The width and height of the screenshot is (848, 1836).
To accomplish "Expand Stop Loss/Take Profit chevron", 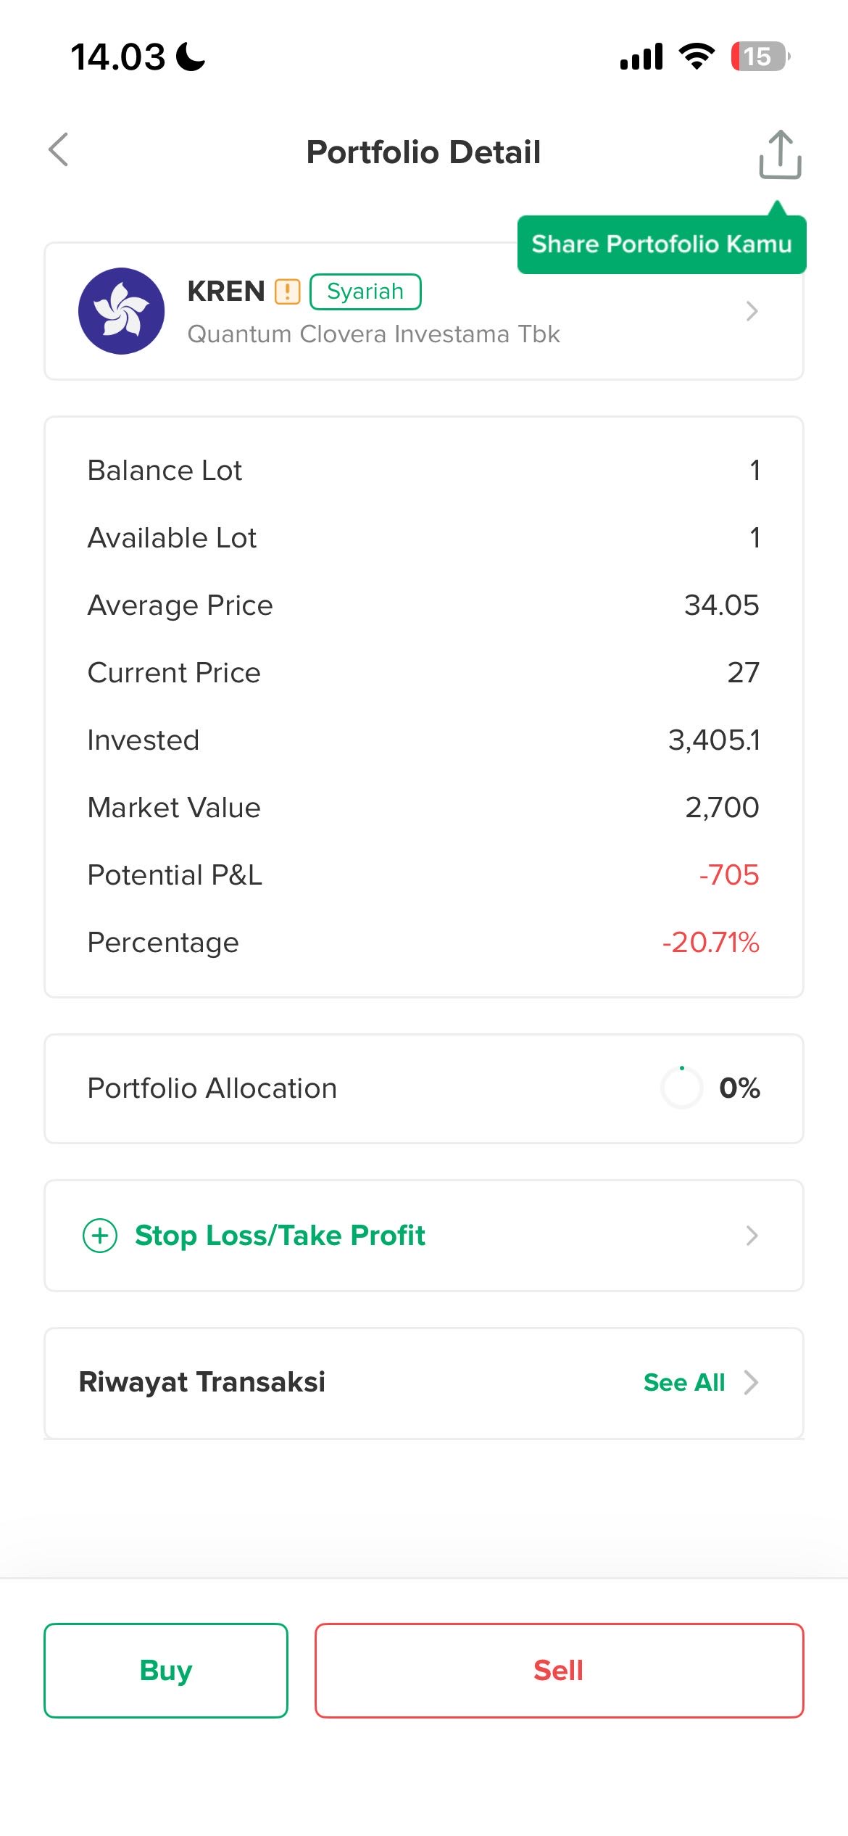I will pyautogui.click(x=752, y=1236).
